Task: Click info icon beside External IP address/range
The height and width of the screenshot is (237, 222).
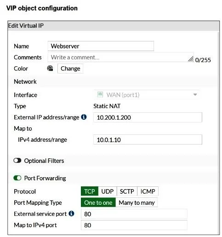Action: 84,117
